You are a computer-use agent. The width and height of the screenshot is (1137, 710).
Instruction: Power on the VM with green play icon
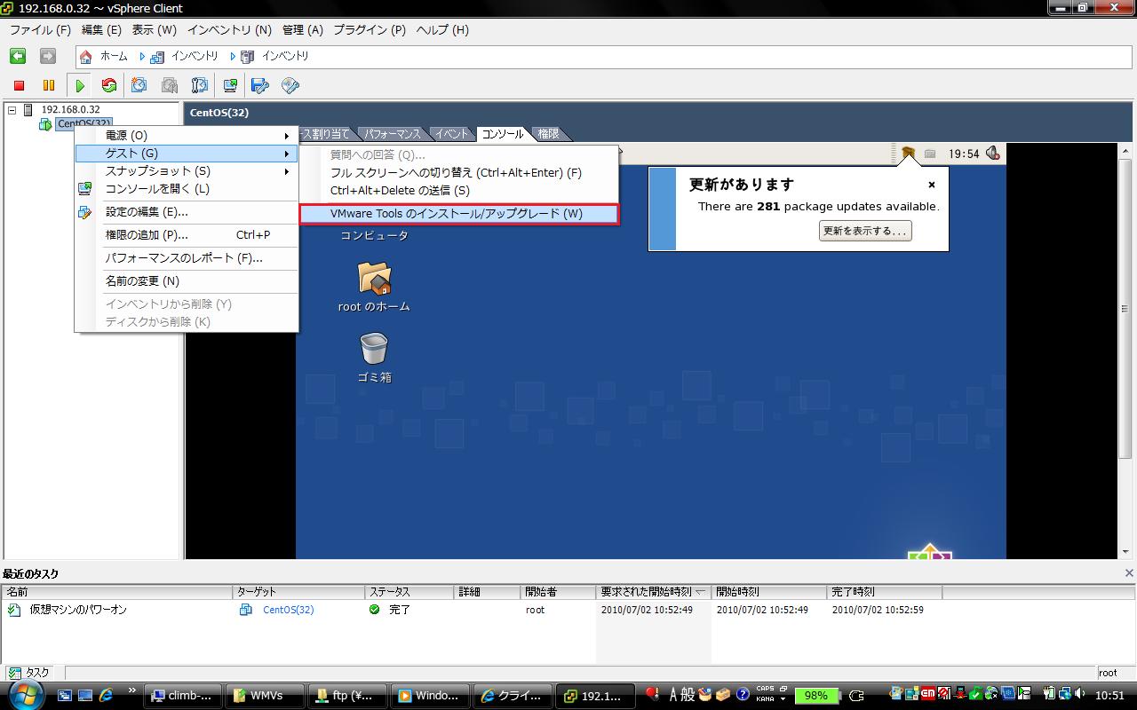[80, 85]
